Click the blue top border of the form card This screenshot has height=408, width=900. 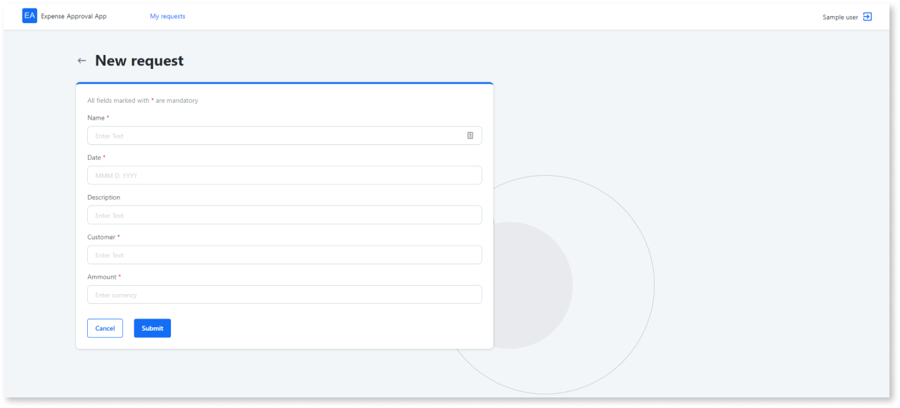tap(284, 82)
